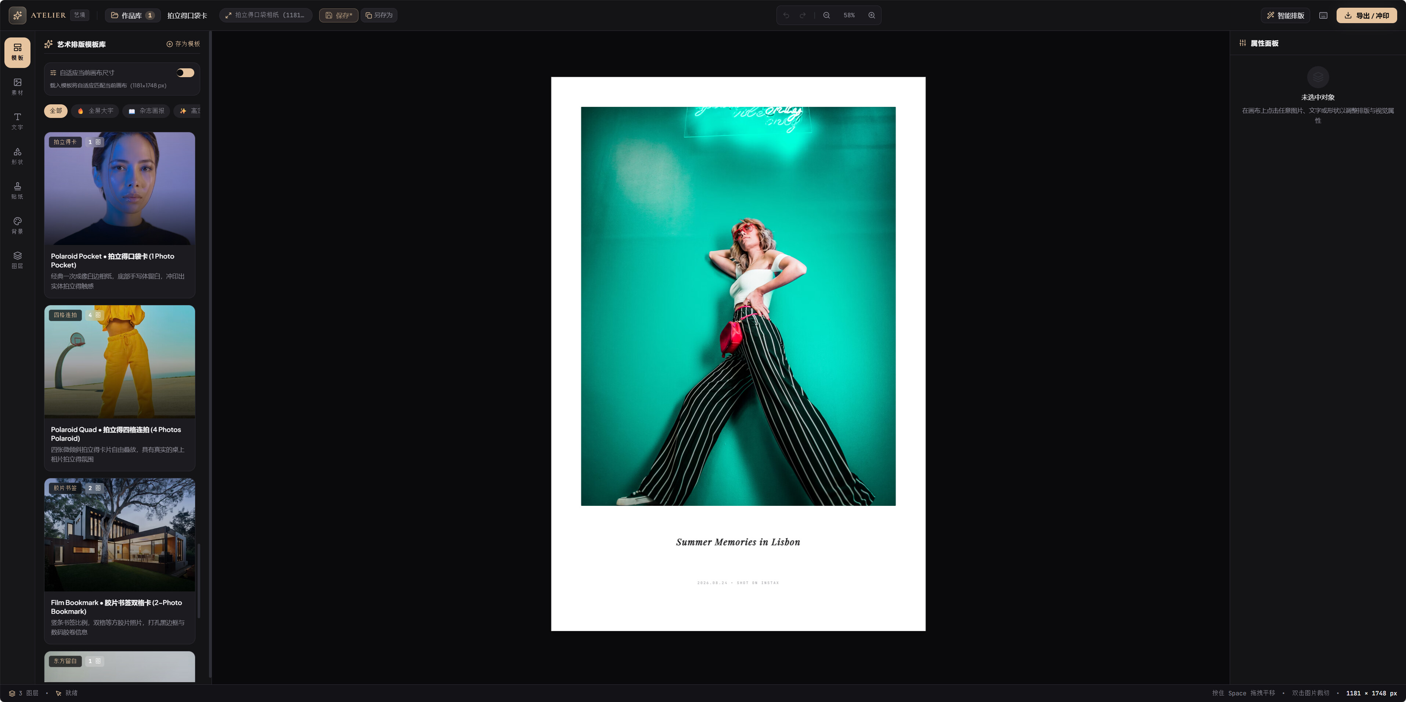Click the undo arrow icon
Image resolution: width=1406 pixels, height=702 pixels.
[786, 15]
